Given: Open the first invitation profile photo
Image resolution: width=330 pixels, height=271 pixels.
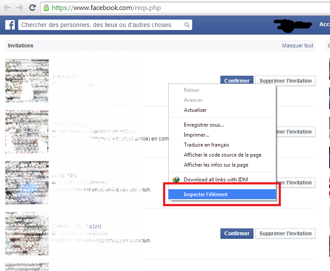Looking at the screenshot, I should (27, 81).
